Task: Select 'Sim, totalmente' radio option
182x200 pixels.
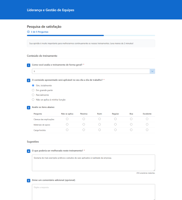Action: click(33, 86)
